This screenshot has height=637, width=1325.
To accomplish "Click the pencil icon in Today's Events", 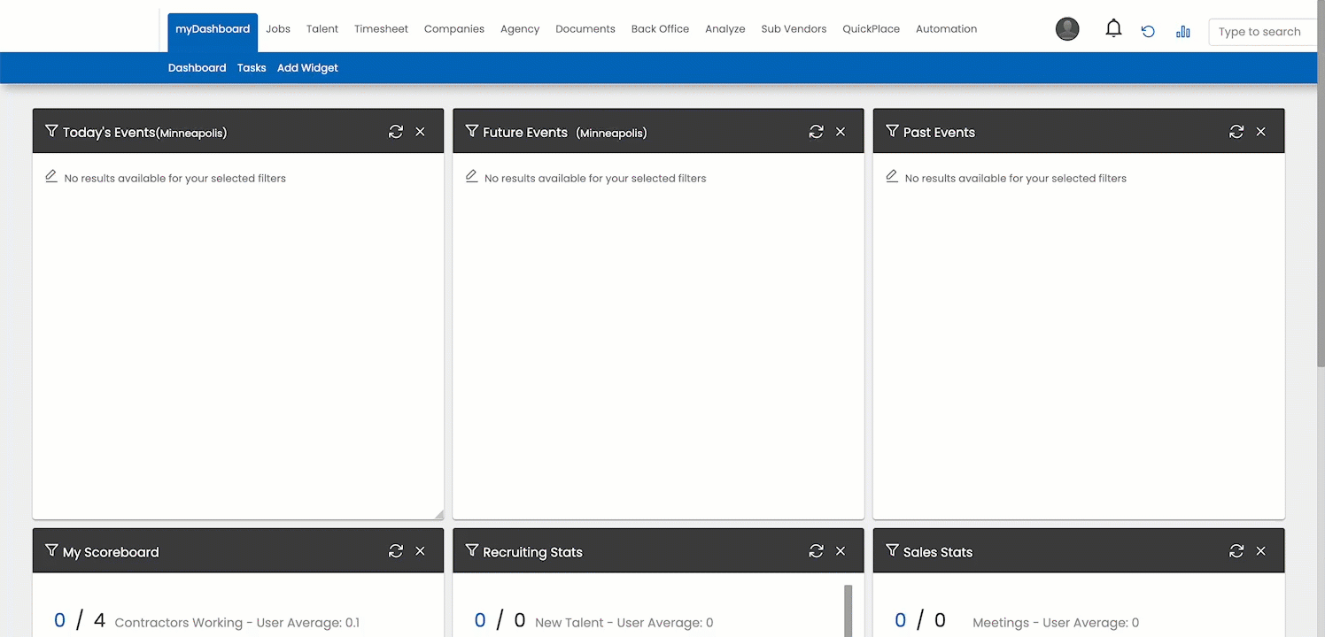I will tap(51, 176).
